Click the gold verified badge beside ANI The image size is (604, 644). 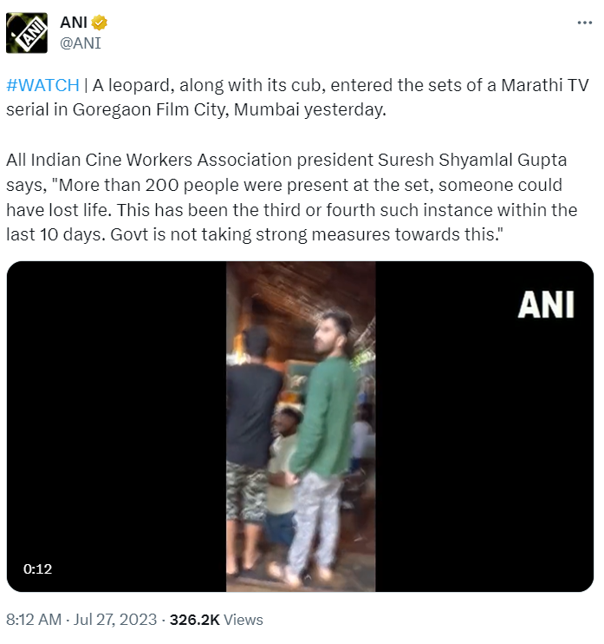click(101, 23)
